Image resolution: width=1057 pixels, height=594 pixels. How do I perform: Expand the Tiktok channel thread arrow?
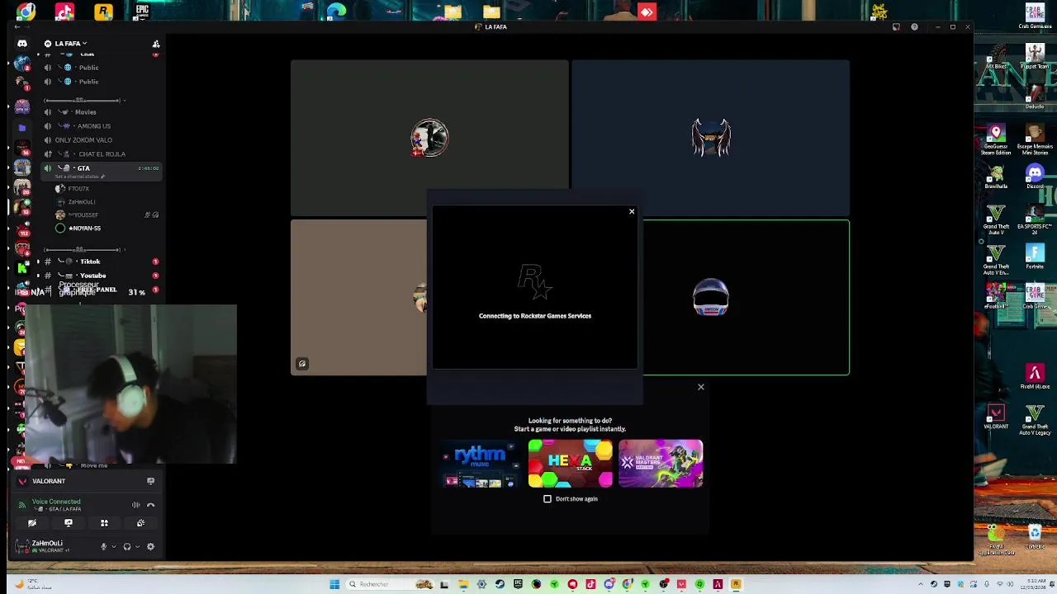click(x=38, y=262)
